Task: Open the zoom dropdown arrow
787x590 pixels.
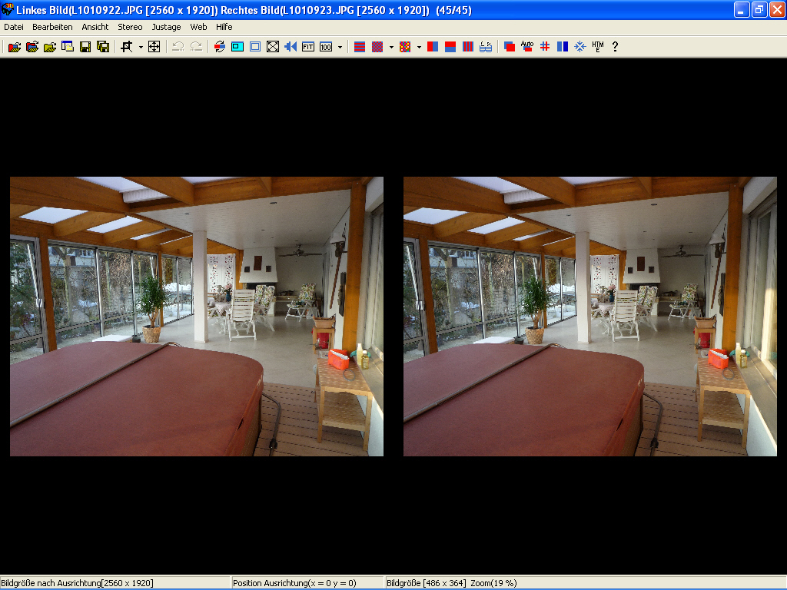Action: tap(340, 47)
